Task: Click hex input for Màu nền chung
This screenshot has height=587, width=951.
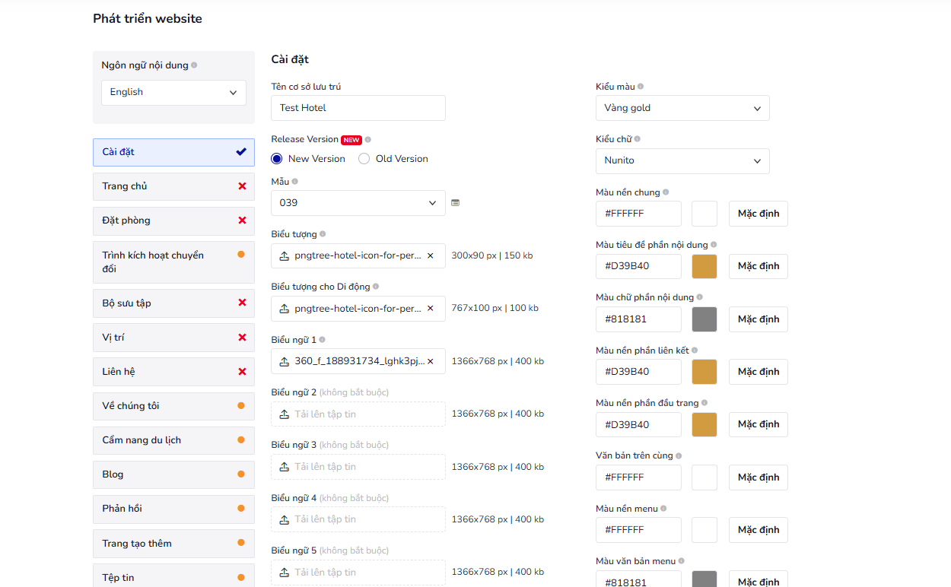Action: click(x=638, y=214)
